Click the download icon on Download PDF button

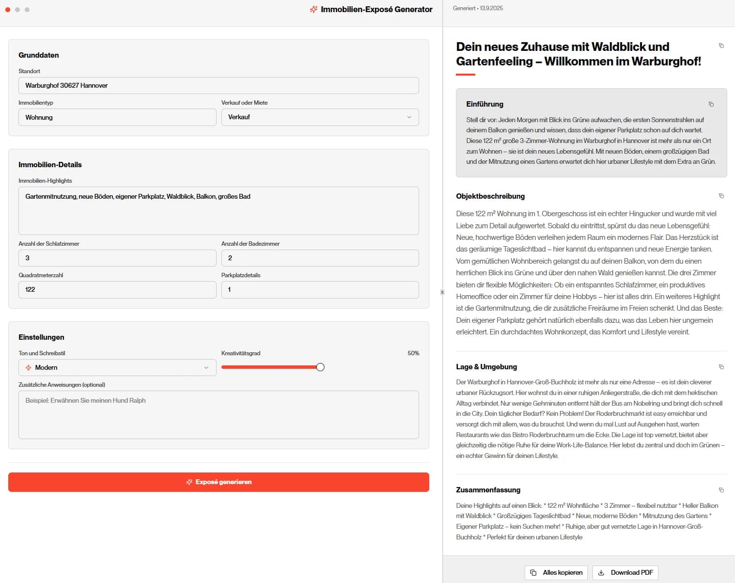point(601,572)
